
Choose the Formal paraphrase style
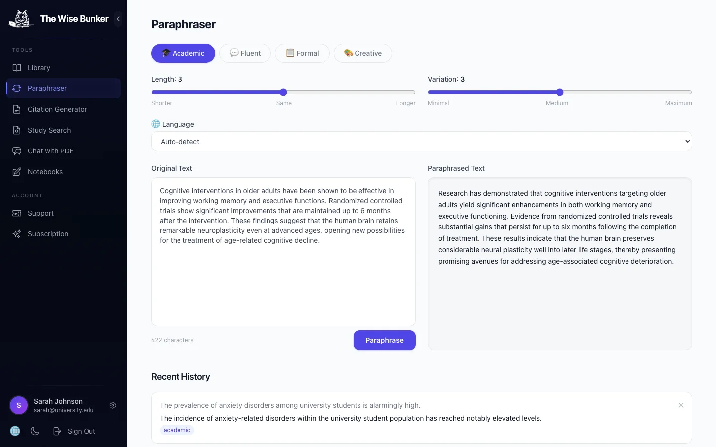[302, 53]
